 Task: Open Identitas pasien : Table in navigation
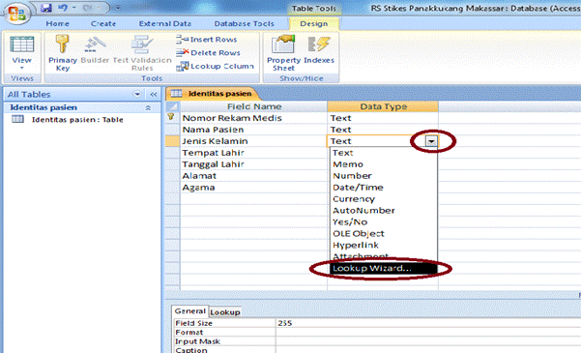tap(77, 119)
